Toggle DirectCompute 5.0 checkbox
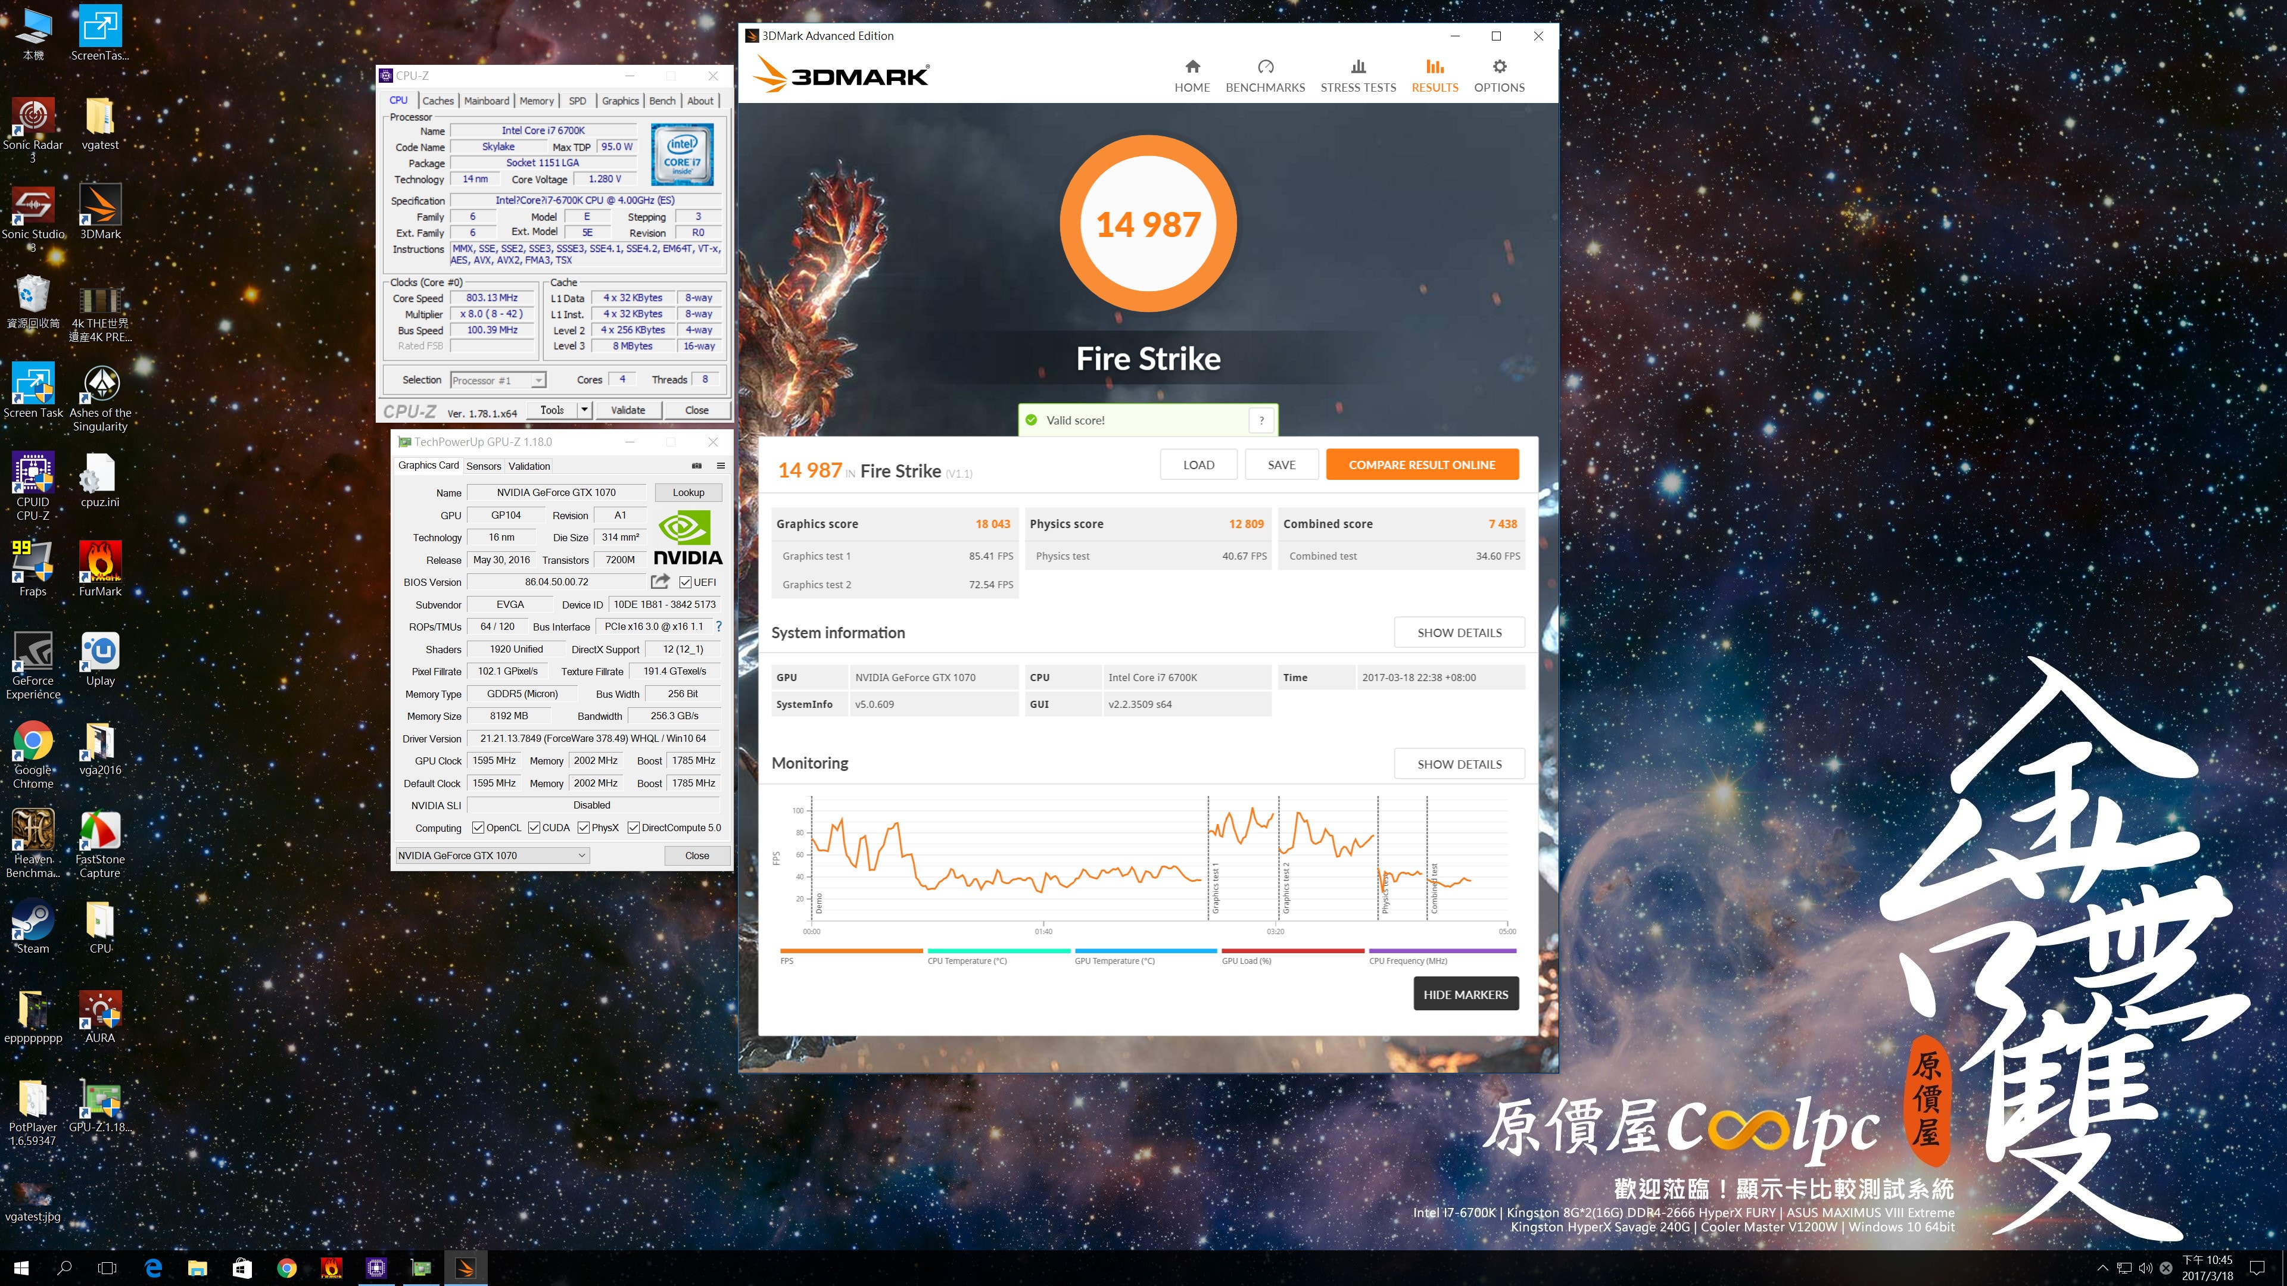 (x=633, y=828)
